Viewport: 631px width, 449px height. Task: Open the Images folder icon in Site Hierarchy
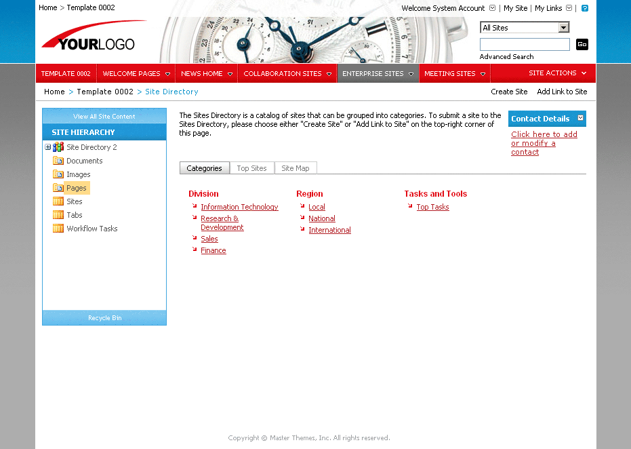point(58,174)
